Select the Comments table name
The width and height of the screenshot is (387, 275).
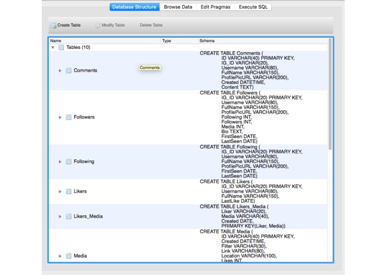(x=85, y=71)
